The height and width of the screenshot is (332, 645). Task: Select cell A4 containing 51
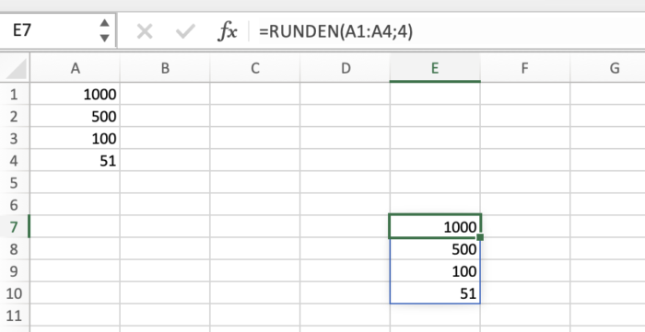click(75, 160)
